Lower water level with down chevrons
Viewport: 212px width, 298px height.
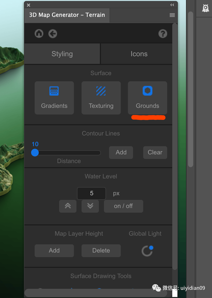(90, 206)
